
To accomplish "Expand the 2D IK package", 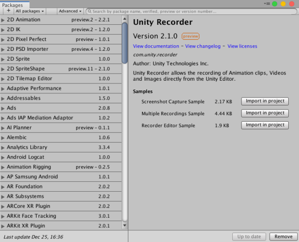I will coord(3,30).
